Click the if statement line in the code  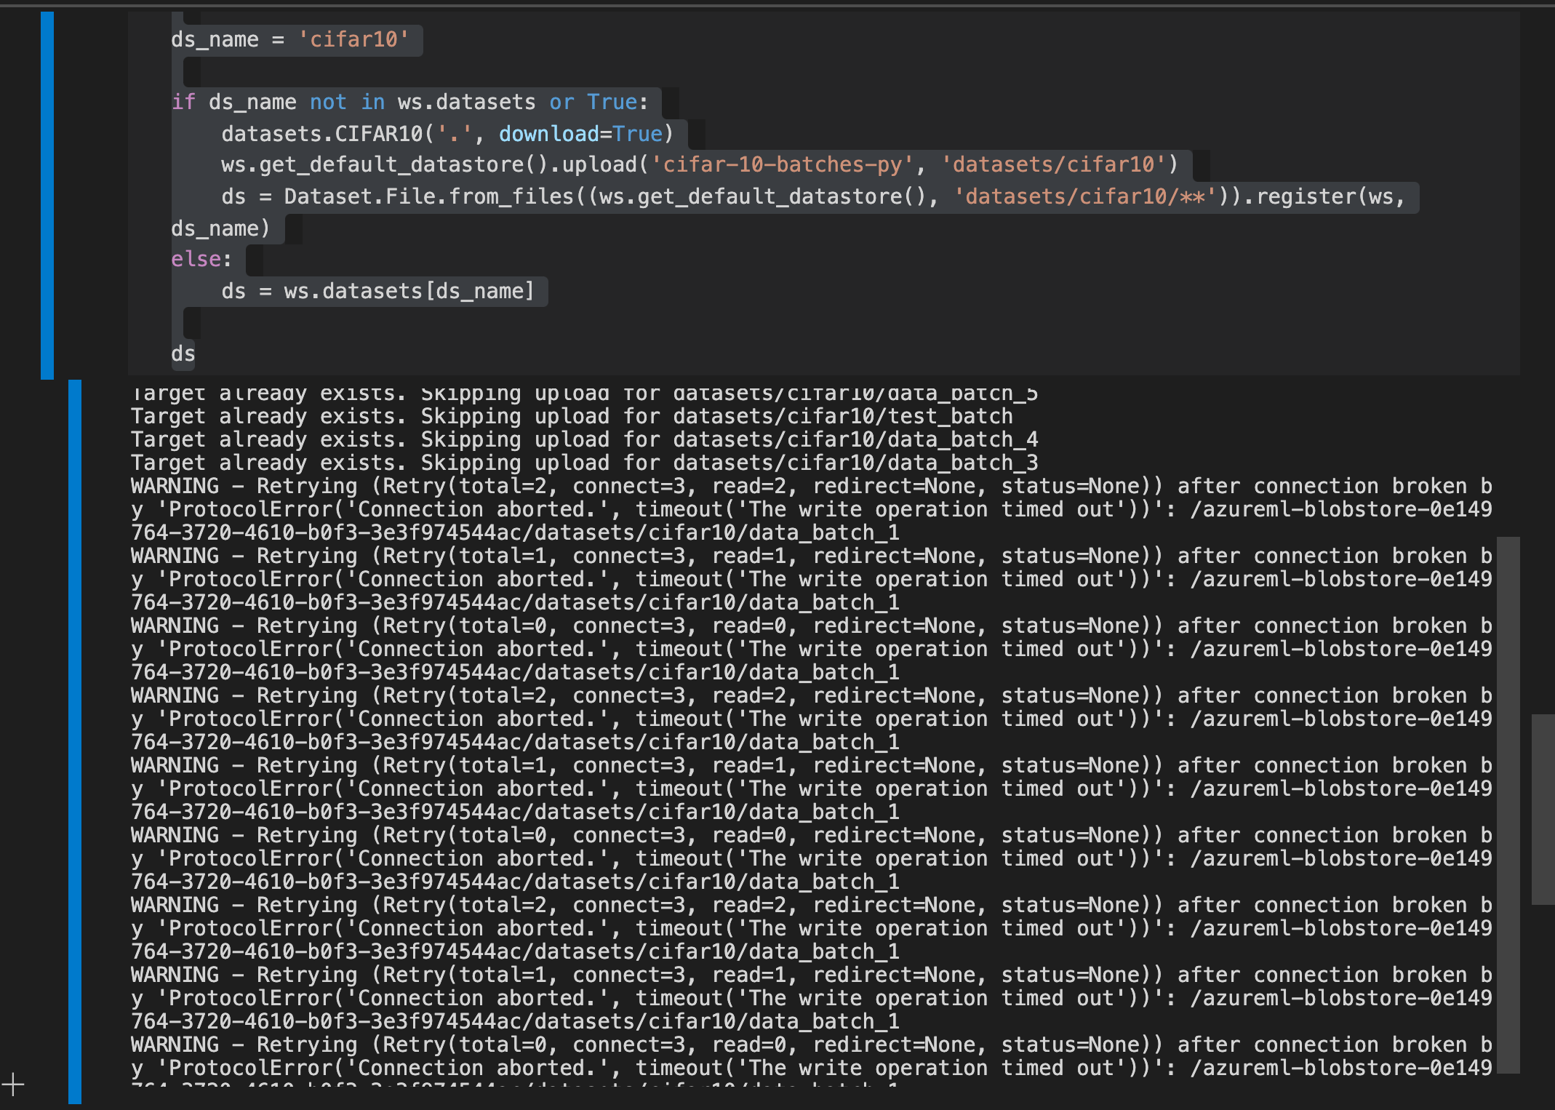pos(407,101)
